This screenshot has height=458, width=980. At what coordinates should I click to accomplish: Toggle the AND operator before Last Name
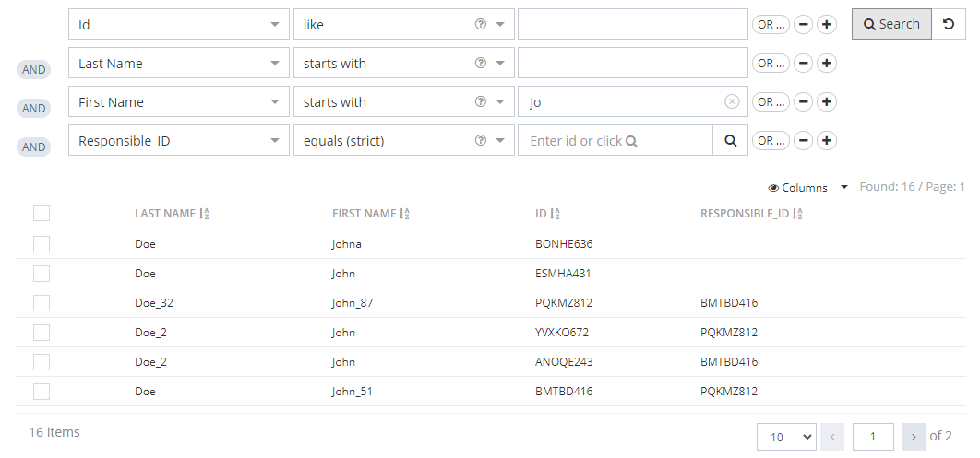34,69
